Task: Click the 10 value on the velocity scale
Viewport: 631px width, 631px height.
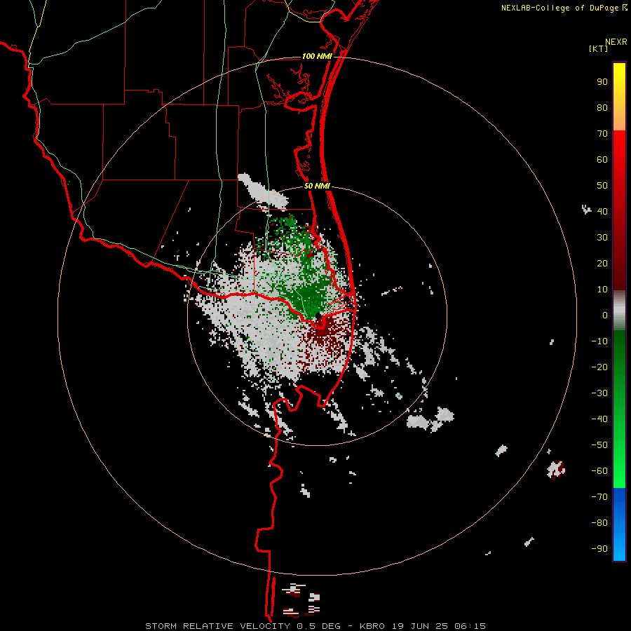Action: tap(602, 290)
